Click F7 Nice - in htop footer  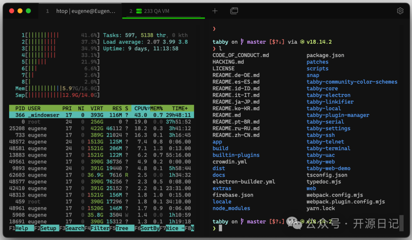(172, 228)
